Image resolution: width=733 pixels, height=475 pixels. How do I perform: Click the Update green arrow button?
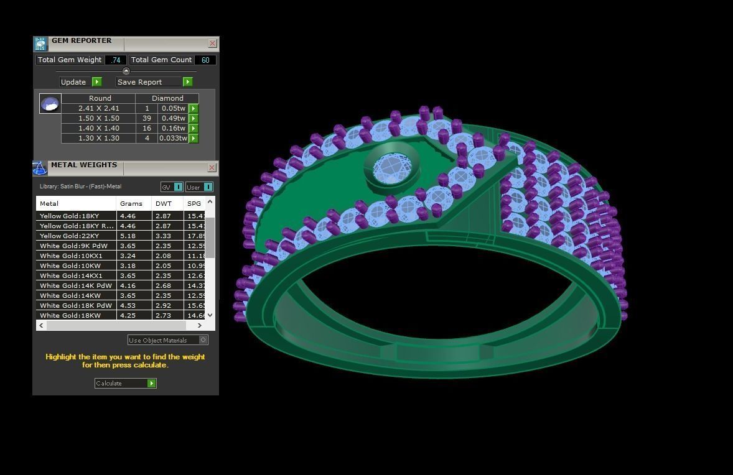[97, 81]
